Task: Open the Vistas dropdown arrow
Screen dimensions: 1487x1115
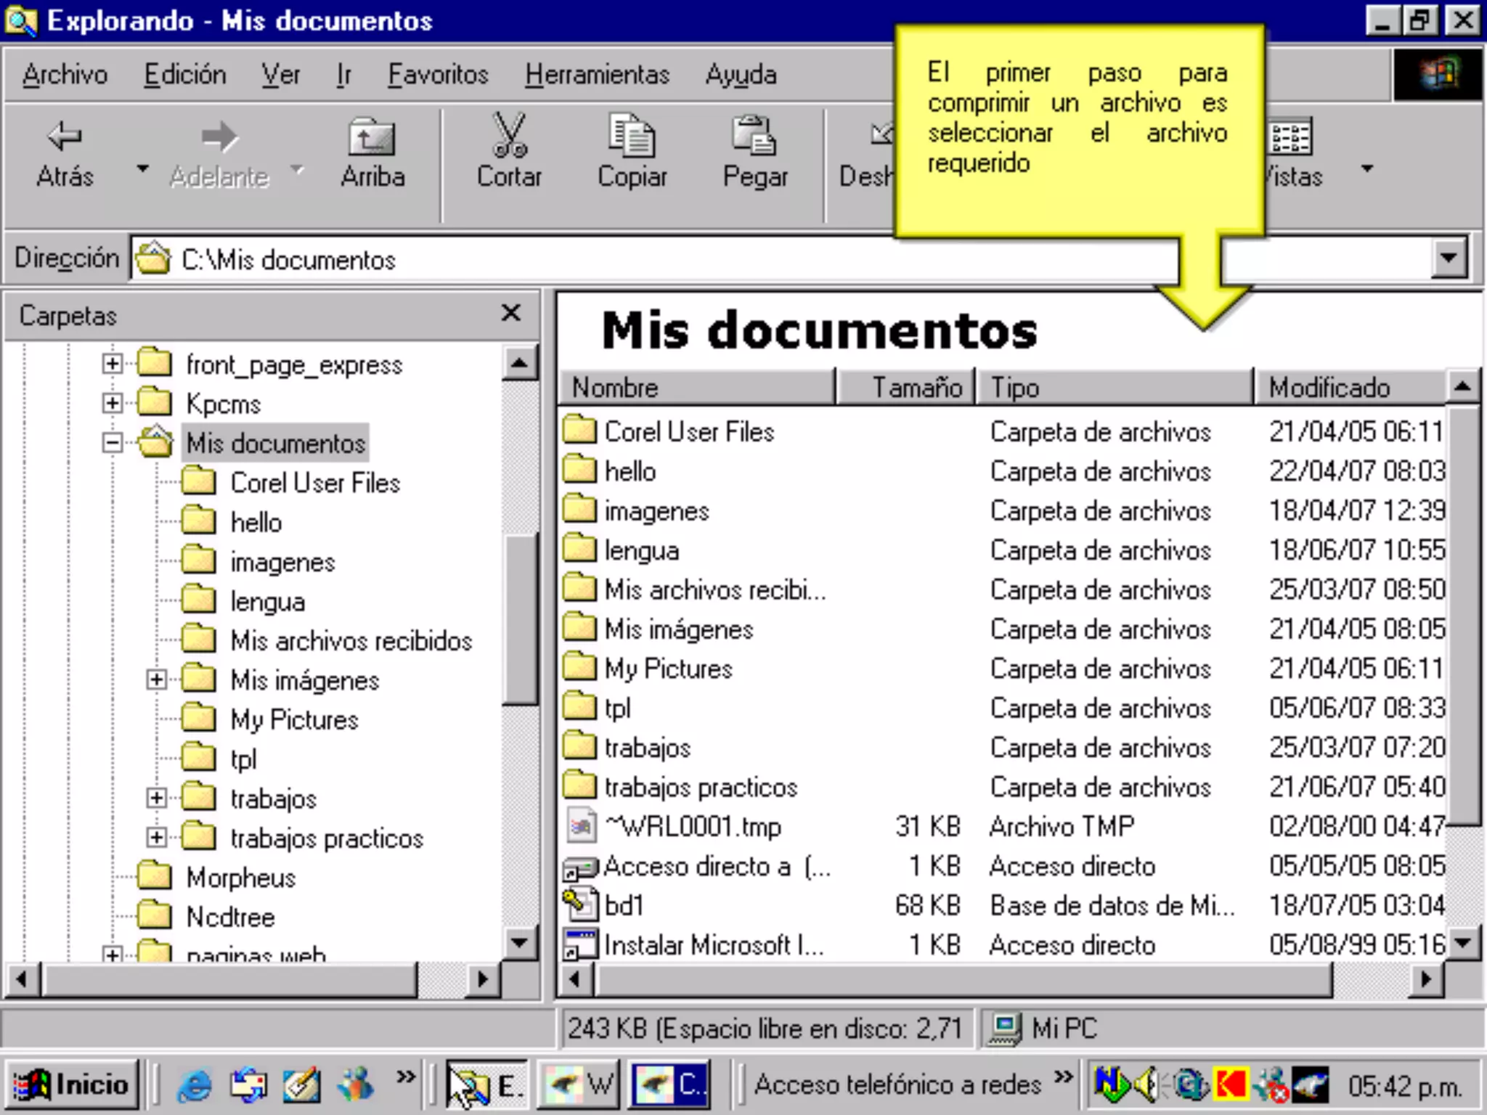Action: [x=1367, y=168]
